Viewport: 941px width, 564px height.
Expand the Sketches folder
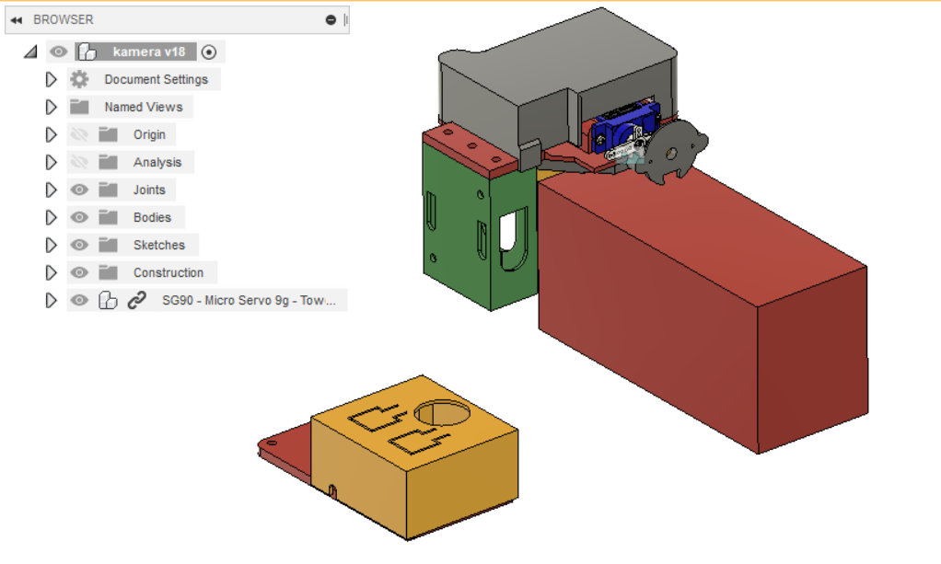tap(51, 245)
